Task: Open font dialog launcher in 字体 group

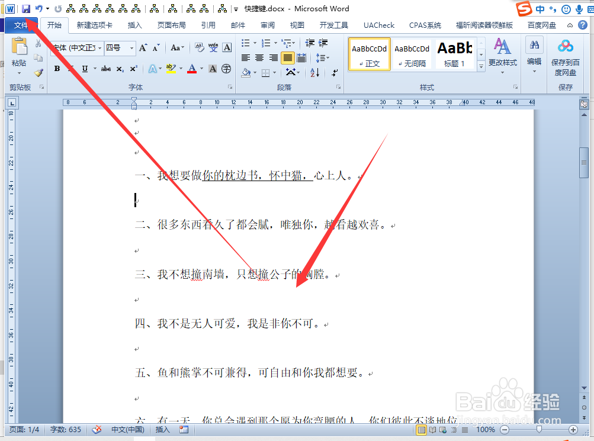Action: pyautogui.click(x=230, y=87)
